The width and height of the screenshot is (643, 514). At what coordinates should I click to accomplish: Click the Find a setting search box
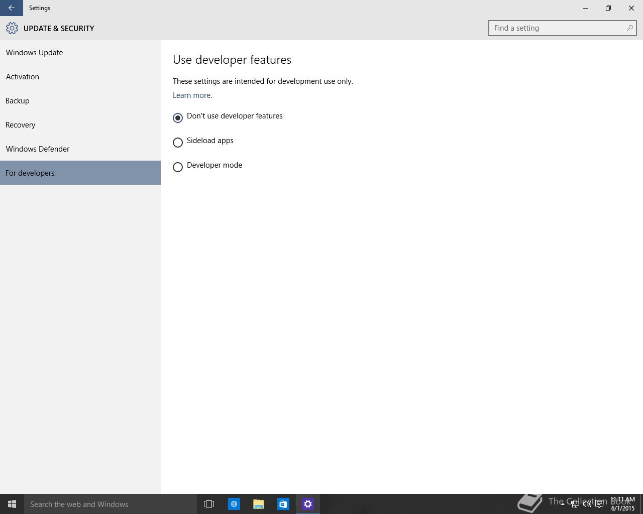562,28
